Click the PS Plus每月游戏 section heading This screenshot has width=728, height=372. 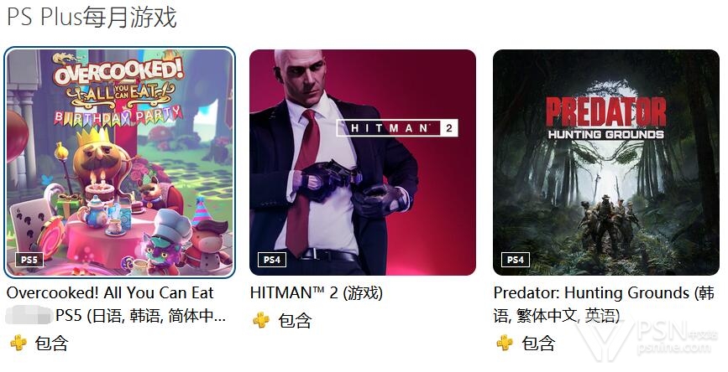pos(92,18)
